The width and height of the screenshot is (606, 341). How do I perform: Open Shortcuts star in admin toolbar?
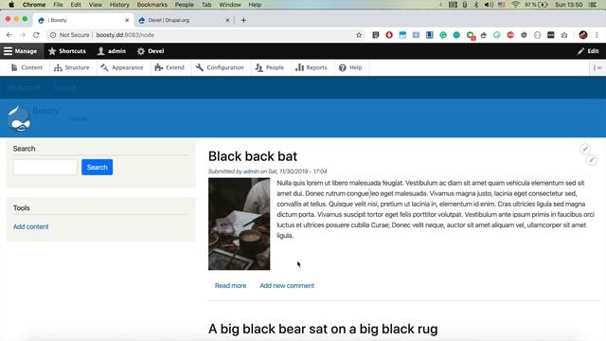(x=67, y=51)
